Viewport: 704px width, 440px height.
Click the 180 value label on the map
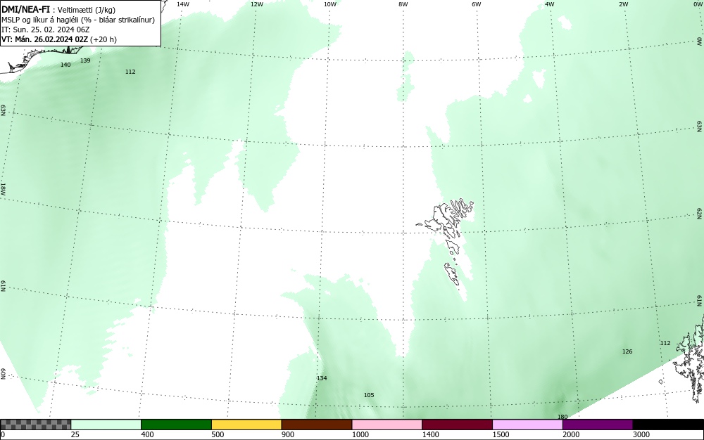tap(562, 417)
